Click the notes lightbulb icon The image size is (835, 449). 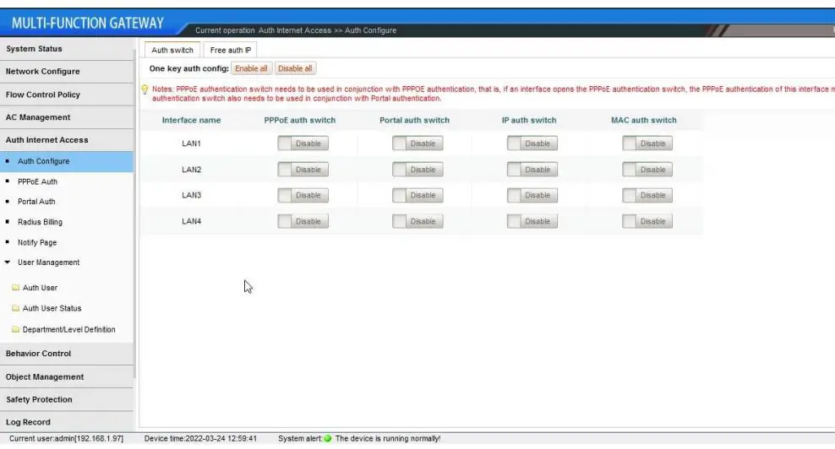145,89
